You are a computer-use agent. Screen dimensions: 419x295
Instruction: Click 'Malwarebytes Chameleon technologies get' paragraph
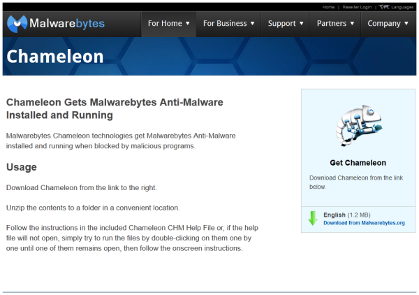pos(121,141)
